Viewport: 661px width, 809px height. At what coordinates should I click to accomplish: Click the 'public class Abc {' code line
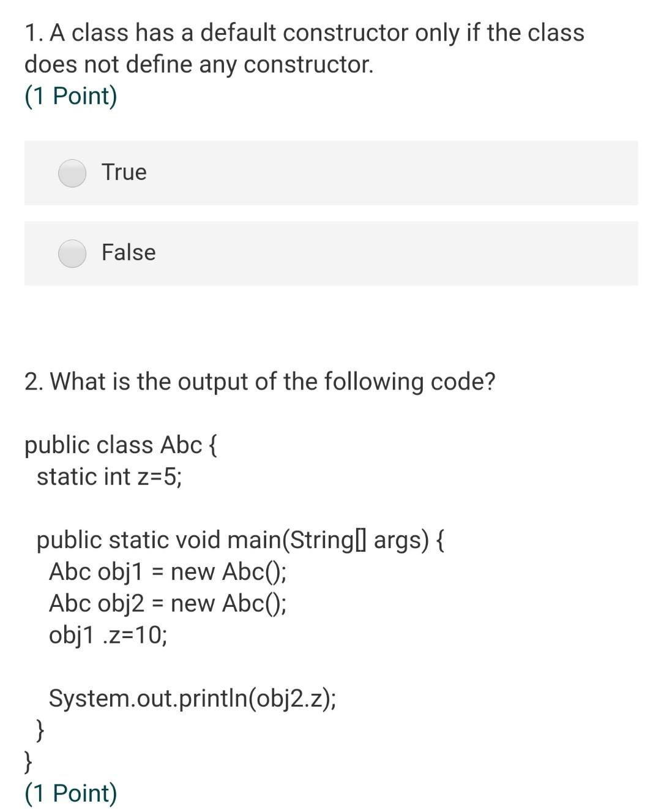click(121, 445)
